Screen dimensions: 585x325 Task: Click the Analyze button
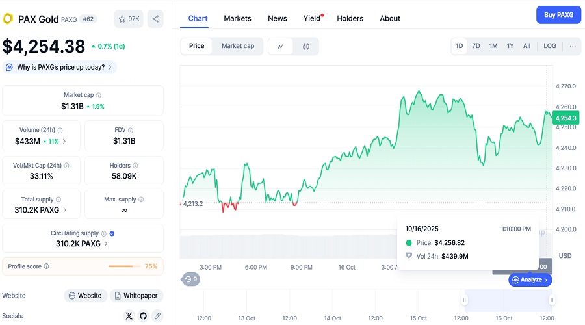coord(530,280)
